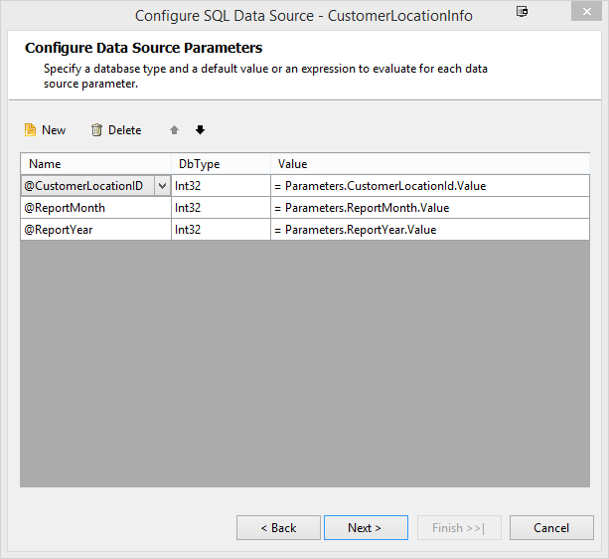Screen dimensions: 609x559
Task: Click the DbType cell for @ReportMonth
Action: (221, 208)
